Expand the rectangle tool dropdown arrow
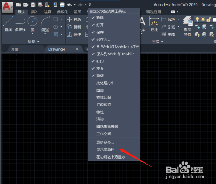This screenshot has height=184, width=216. pos(61,19)
